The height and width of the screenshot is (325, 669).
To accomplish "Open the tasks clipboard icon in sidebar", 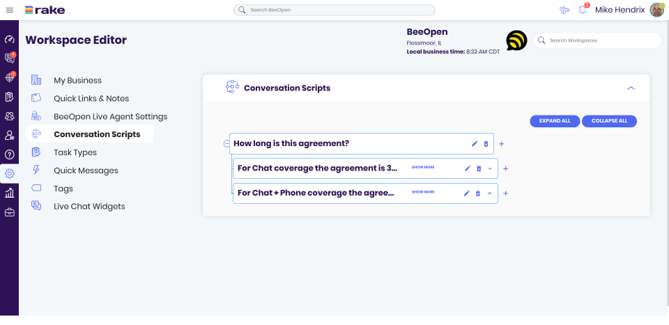I will (x=9, y=97).
